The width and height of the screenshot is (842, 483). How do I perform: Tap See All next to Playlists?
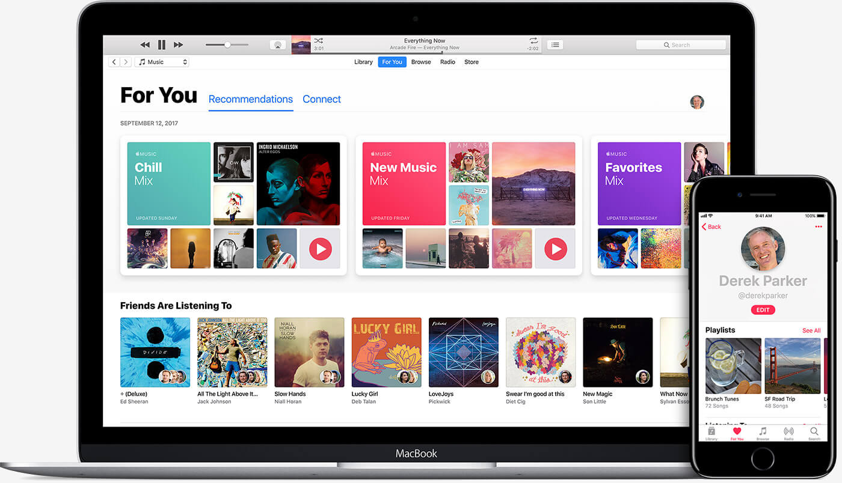click(811, 330)
